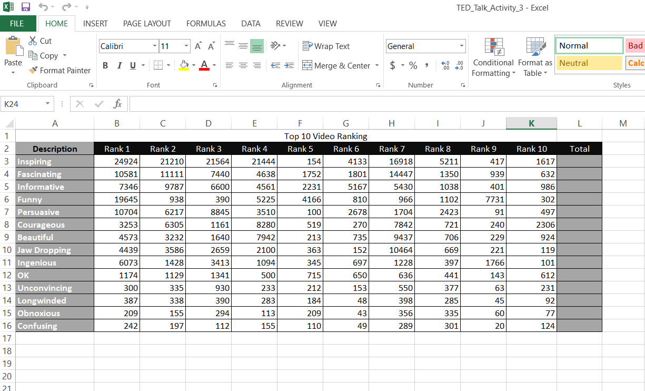Toggle Bottom Align vertical alignment
Image resolution: width=645 pixels, height=391 pixels.
[x=257, y=46]
